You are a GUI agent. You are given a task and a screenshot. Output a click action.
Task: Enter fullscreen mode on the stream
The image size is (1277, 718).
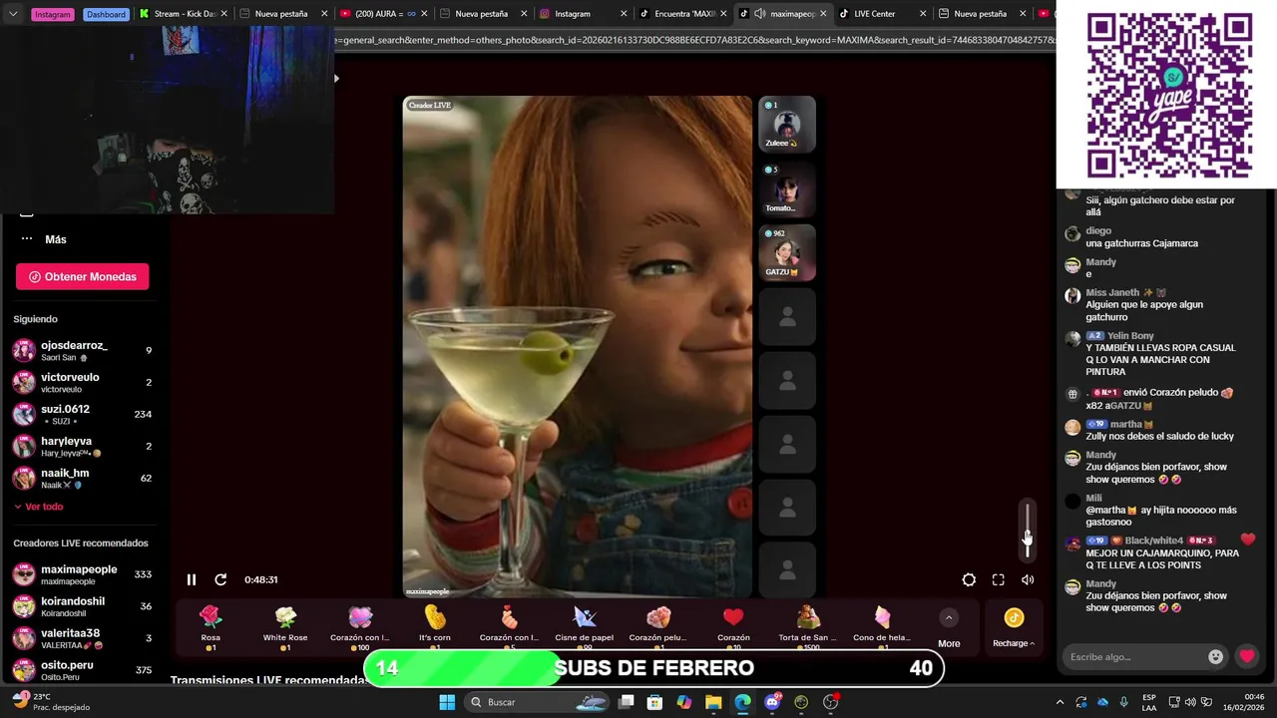tap(998, 579)
